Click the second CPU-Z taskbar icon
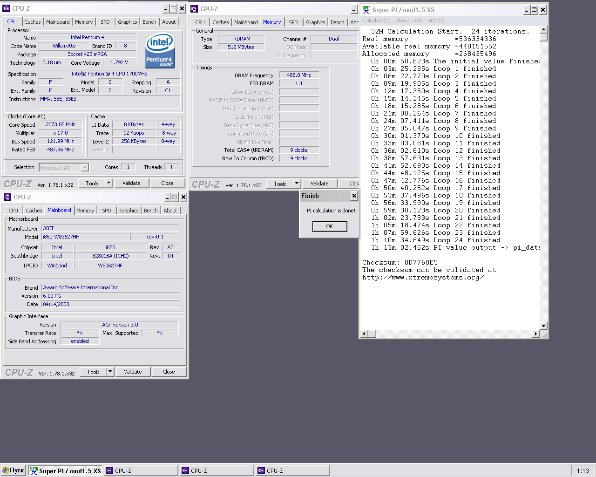The height and width of the screenshot is (477, 596). click(x=185, y=471)
